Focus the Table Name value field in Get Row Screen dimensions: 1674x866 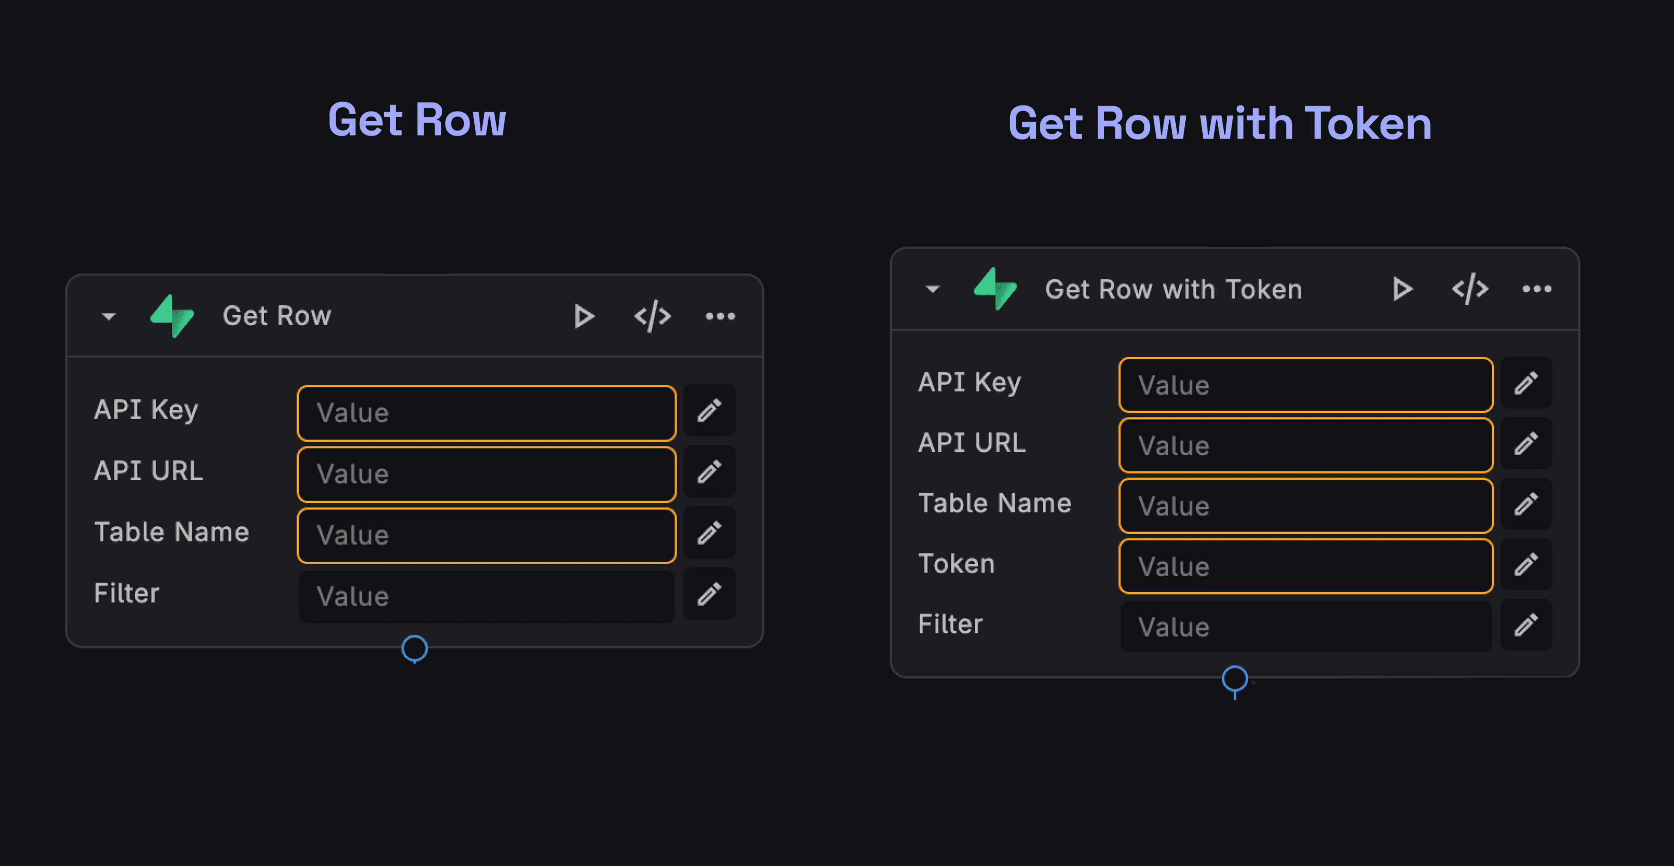coord(486,535)
